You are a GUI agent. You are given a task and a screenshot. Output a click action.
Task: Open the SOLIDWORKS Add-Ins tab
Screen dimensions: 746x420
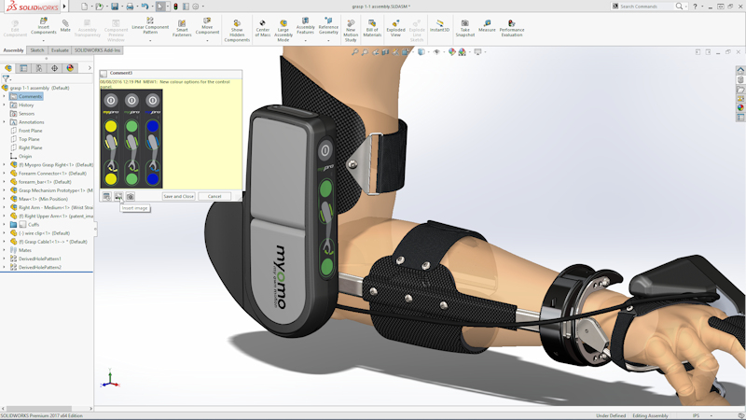(97, 50)
